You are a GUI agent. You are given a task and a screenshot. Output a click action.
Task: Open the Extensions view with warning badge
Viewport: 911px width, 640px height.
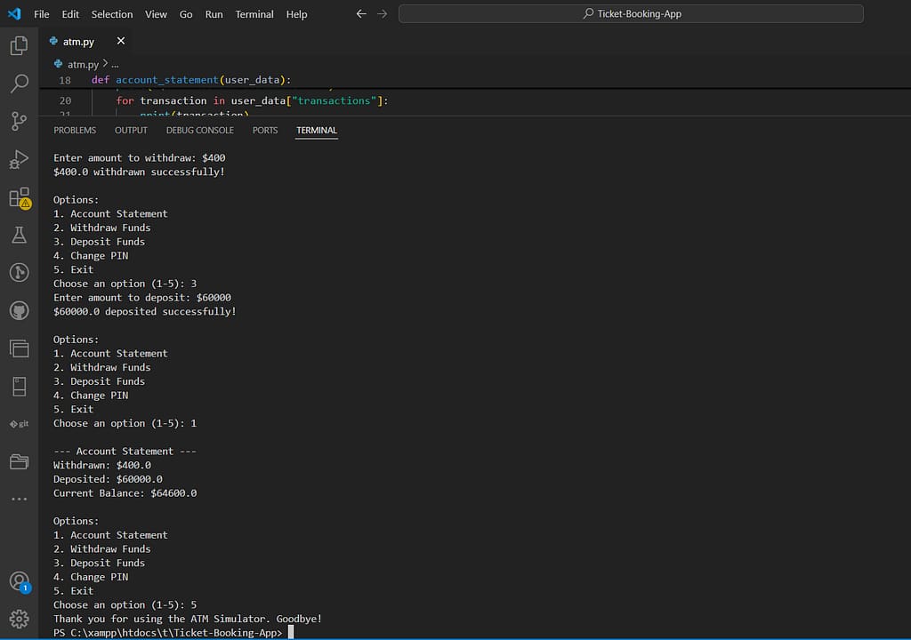pyautogui.click(x=20, y=197)
